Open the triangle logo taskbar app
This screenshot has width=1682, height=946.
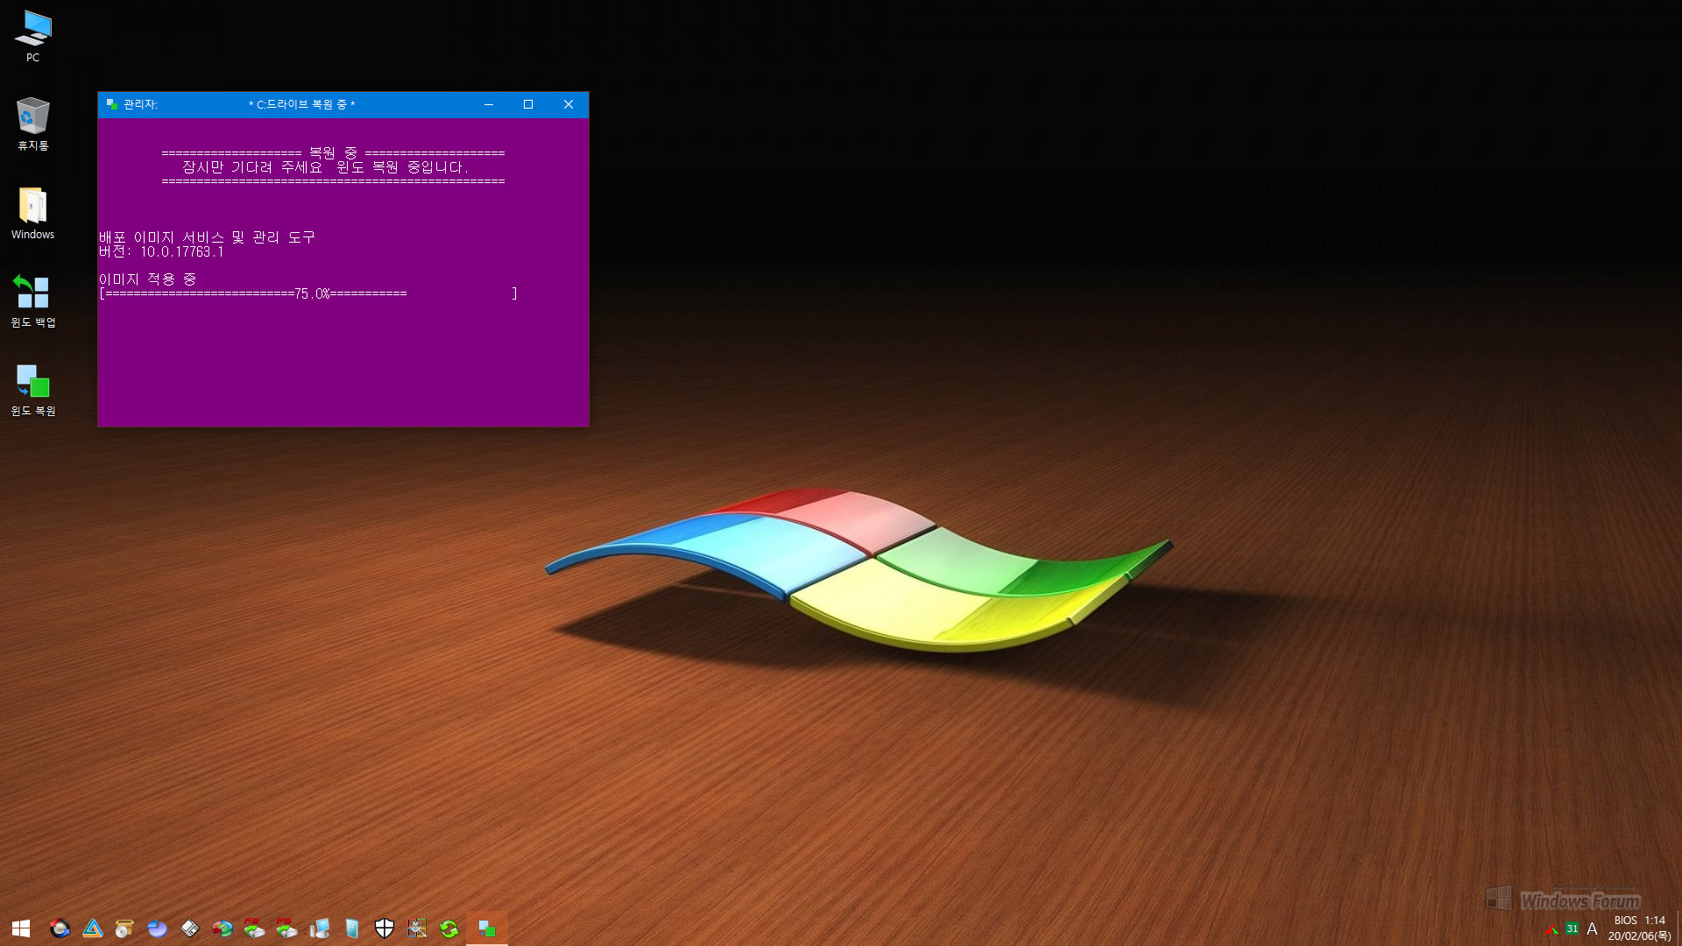tap(92, 928)
